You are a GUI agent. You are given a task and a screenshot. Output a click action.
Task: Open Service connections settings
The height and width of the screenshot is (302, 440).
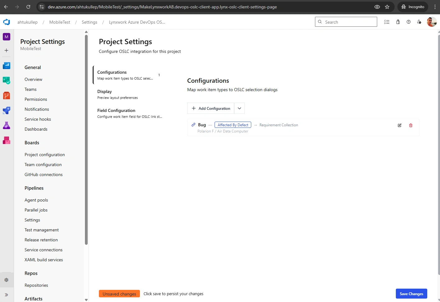coord(44,250)
